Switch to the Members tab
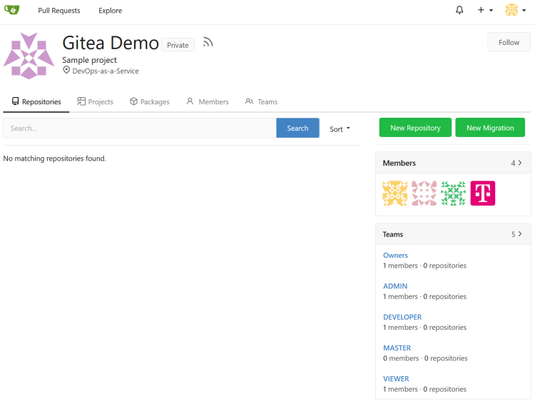 tap(208, 102)
